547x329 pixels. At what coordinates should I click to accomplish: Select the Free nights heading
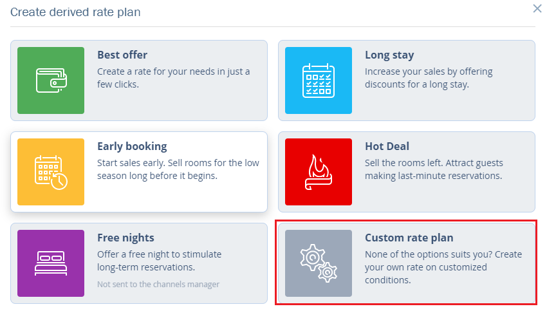pyautogui.click(x=125, y=238)
